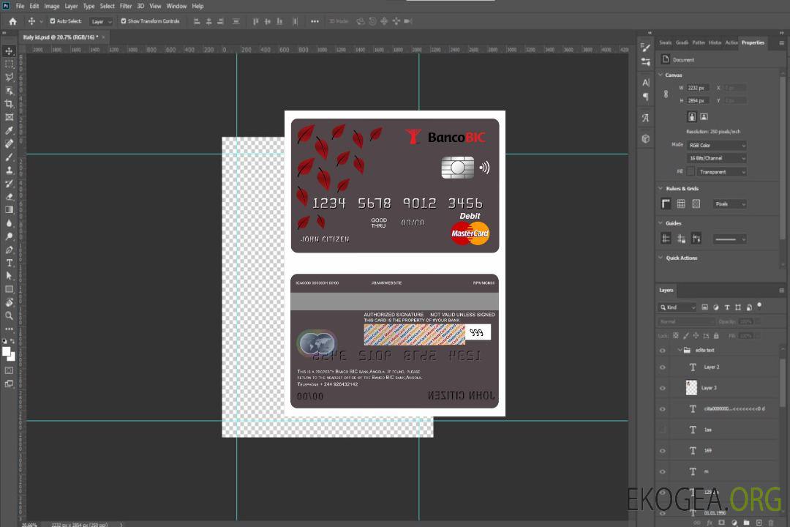Open the guide line style dropdown
The height and width of the screenshot is (527, 790).
729,239
